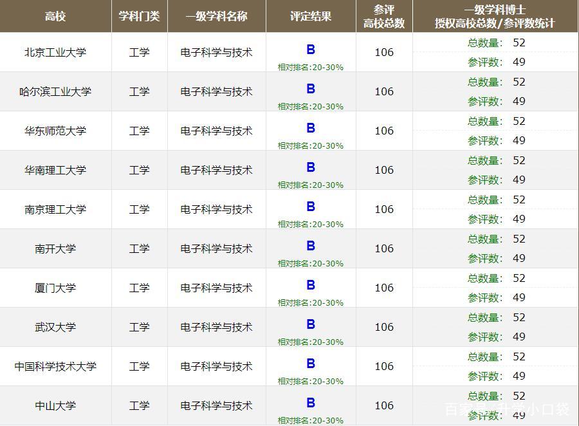Select the blue B grade for 武汉大学
579x426 pixels.
click(311, 324)
